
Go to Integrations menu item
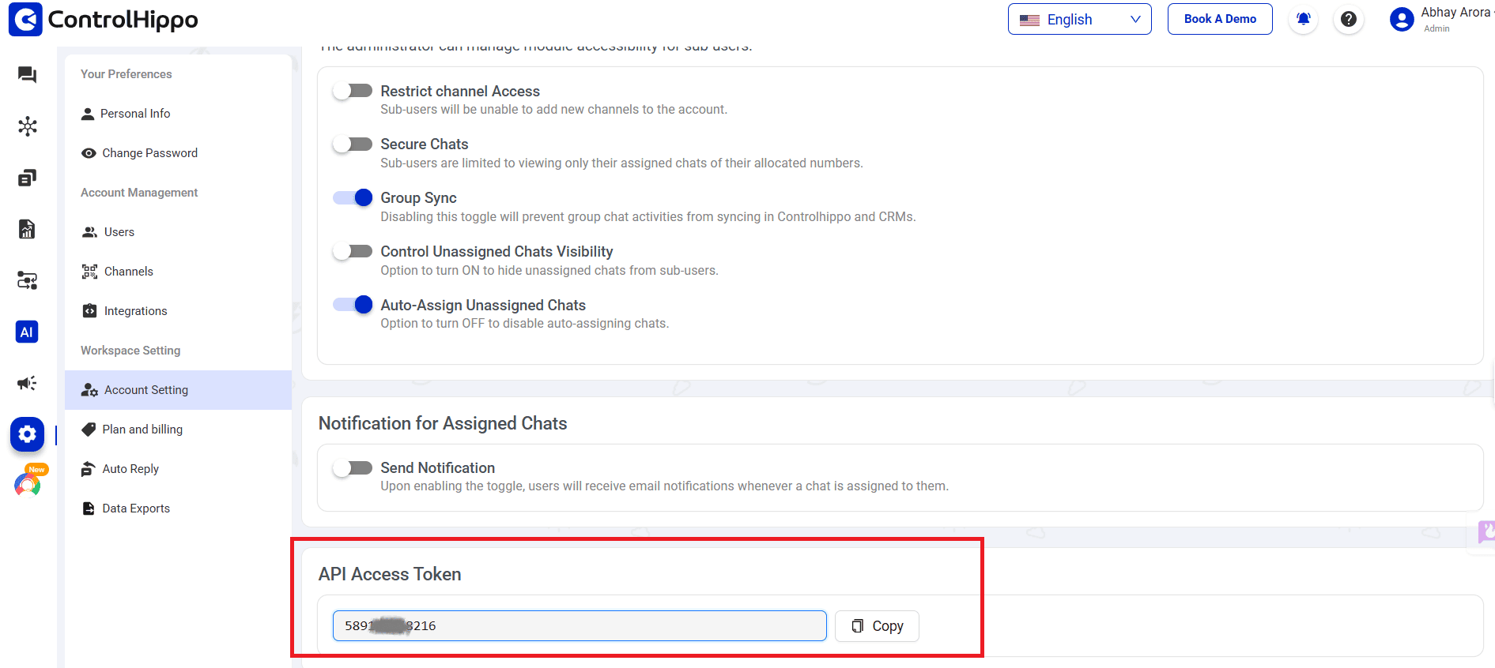click(135, 311)
